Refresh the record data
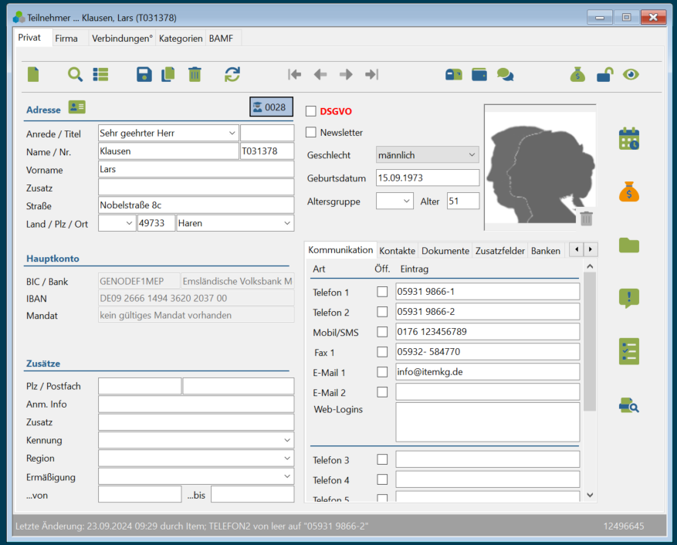677x545 pixels. tap(232, 75)
